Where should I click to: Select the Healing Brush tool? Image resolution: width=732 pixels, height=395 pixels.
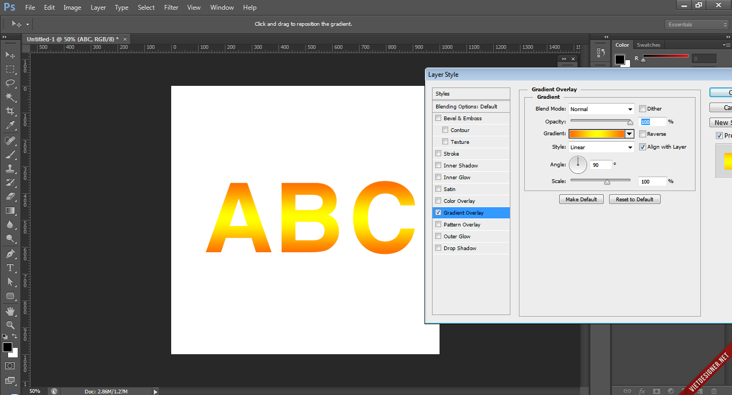(x=10, y=141)
